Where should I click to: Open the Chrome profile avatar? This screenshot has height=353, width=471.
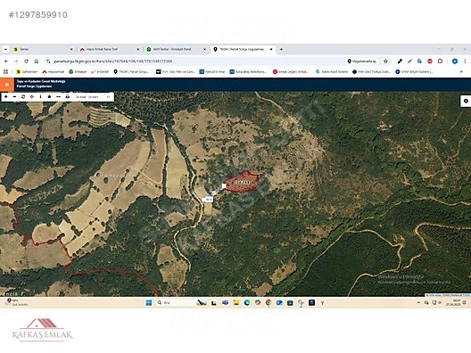click(x=455, y=62)
